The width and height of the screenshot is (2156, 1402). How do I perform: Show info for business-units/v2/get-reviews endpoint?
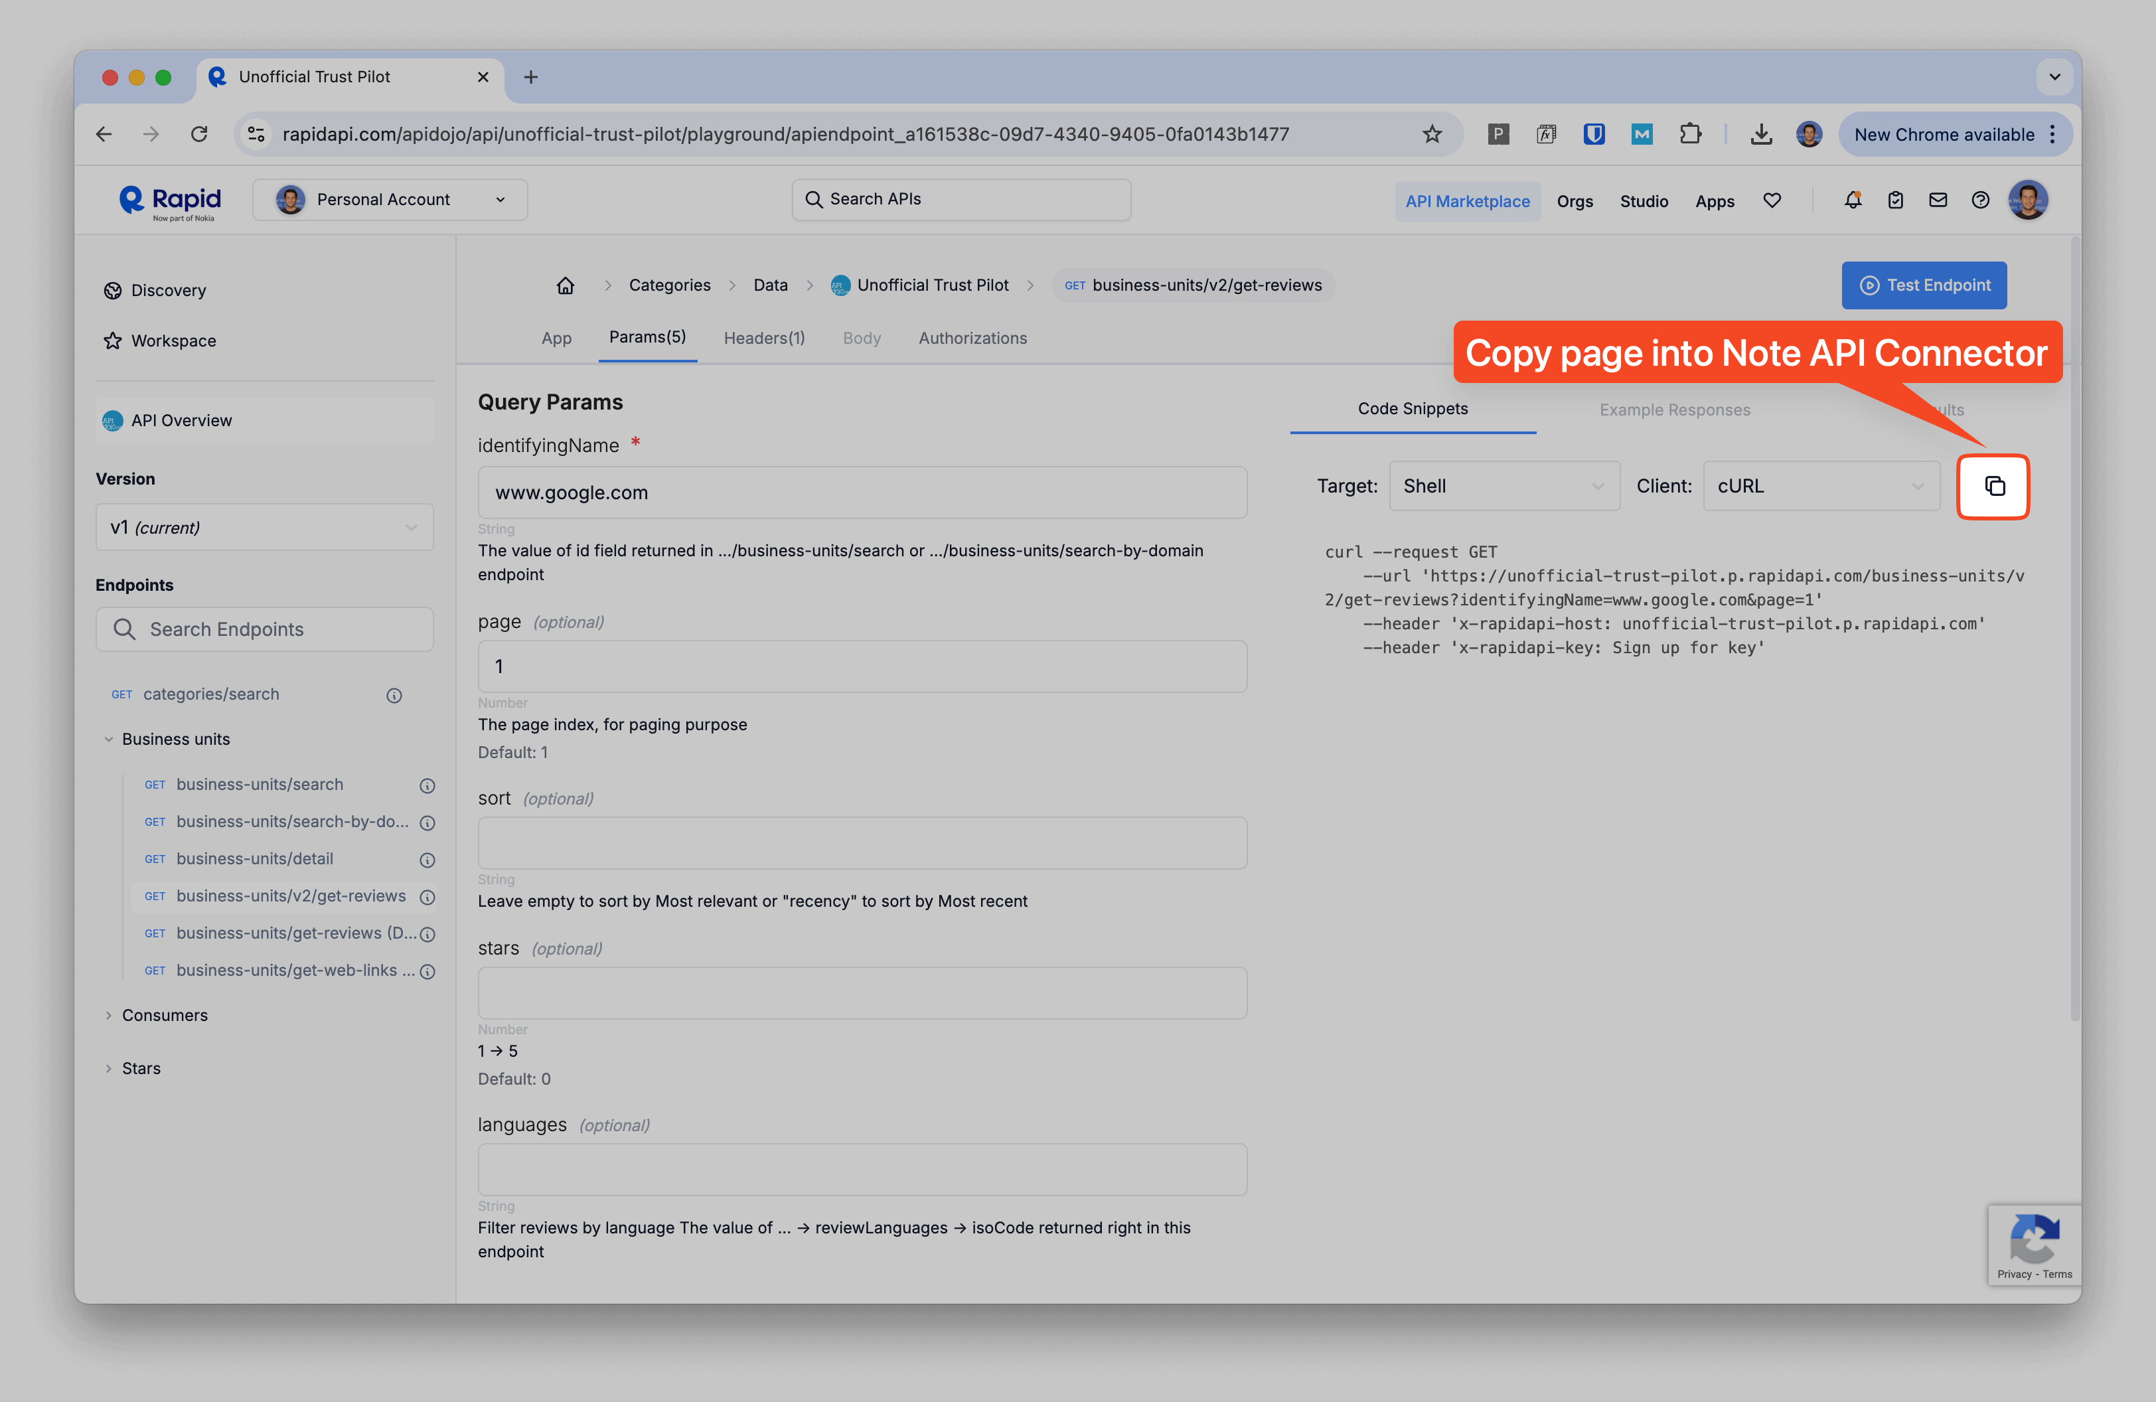[427, 897]
